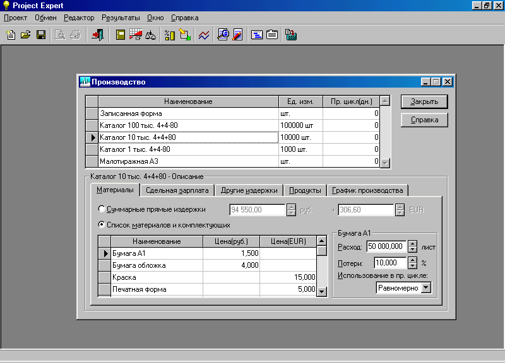Switch to the Материалы tab

[115, 190]
